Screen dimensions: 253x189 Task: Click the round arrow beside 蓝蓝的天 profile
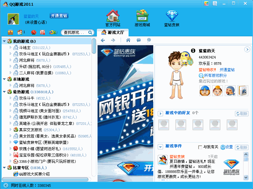247,49
